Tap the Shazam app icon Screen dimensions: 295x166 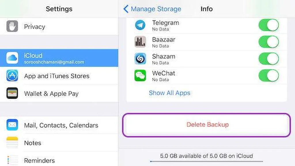pyautogui.click(x=140, y=59)
